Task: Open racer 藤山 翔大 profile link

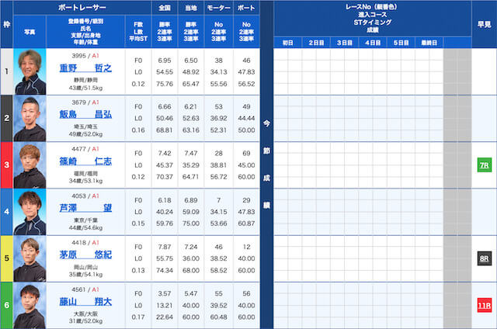Action: click(85, 301)
